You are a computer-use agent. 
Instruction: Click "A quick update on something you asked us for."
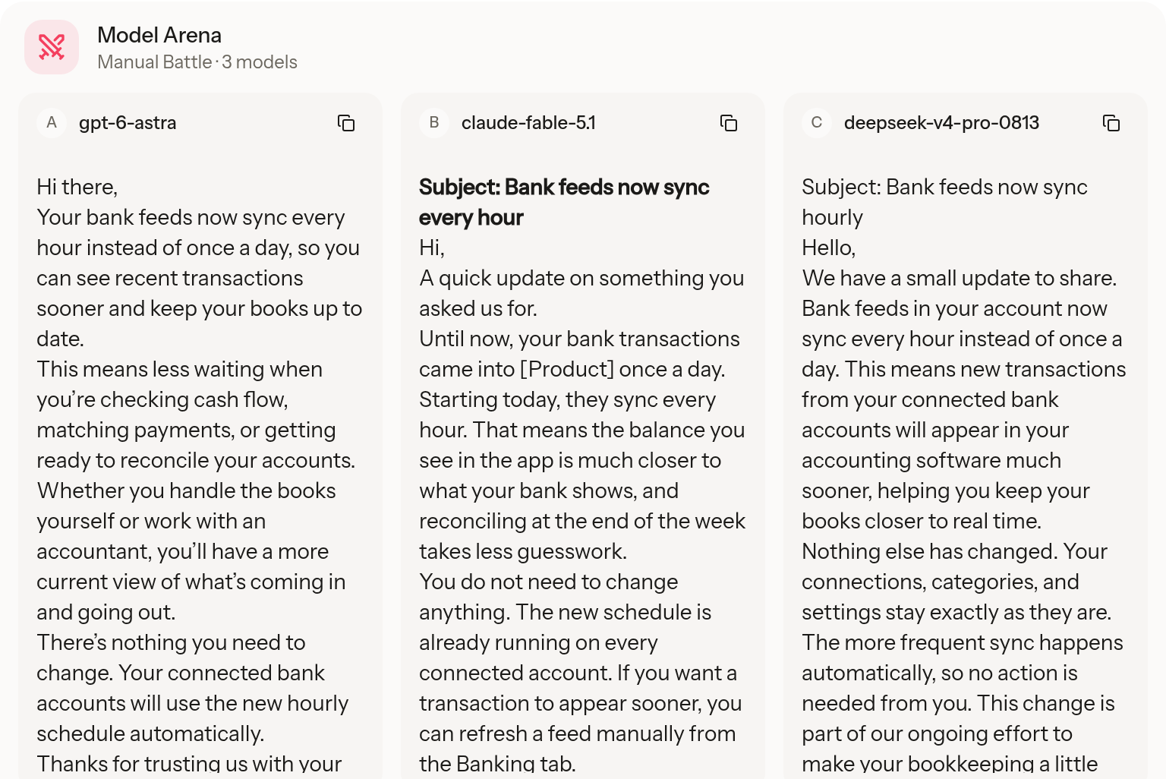click(581, 293)
